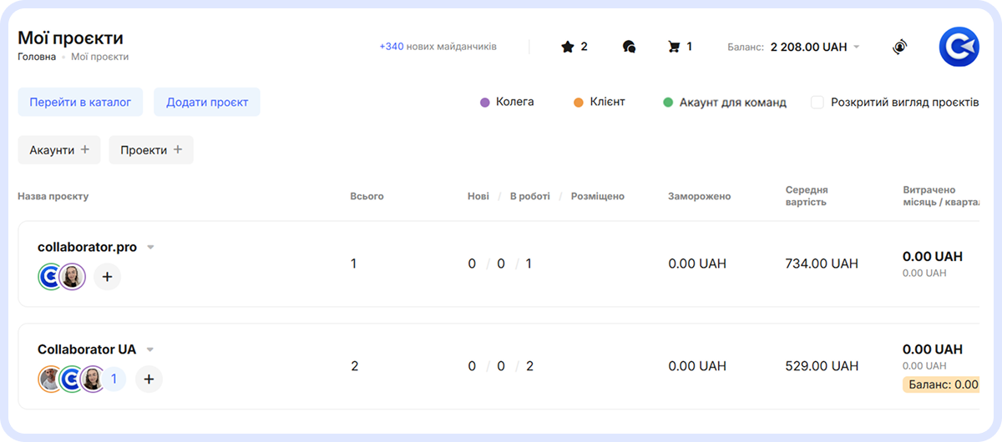Open the balance dropdown arrow
Screen dimensions: 1002x442
[x=856, y=47]
